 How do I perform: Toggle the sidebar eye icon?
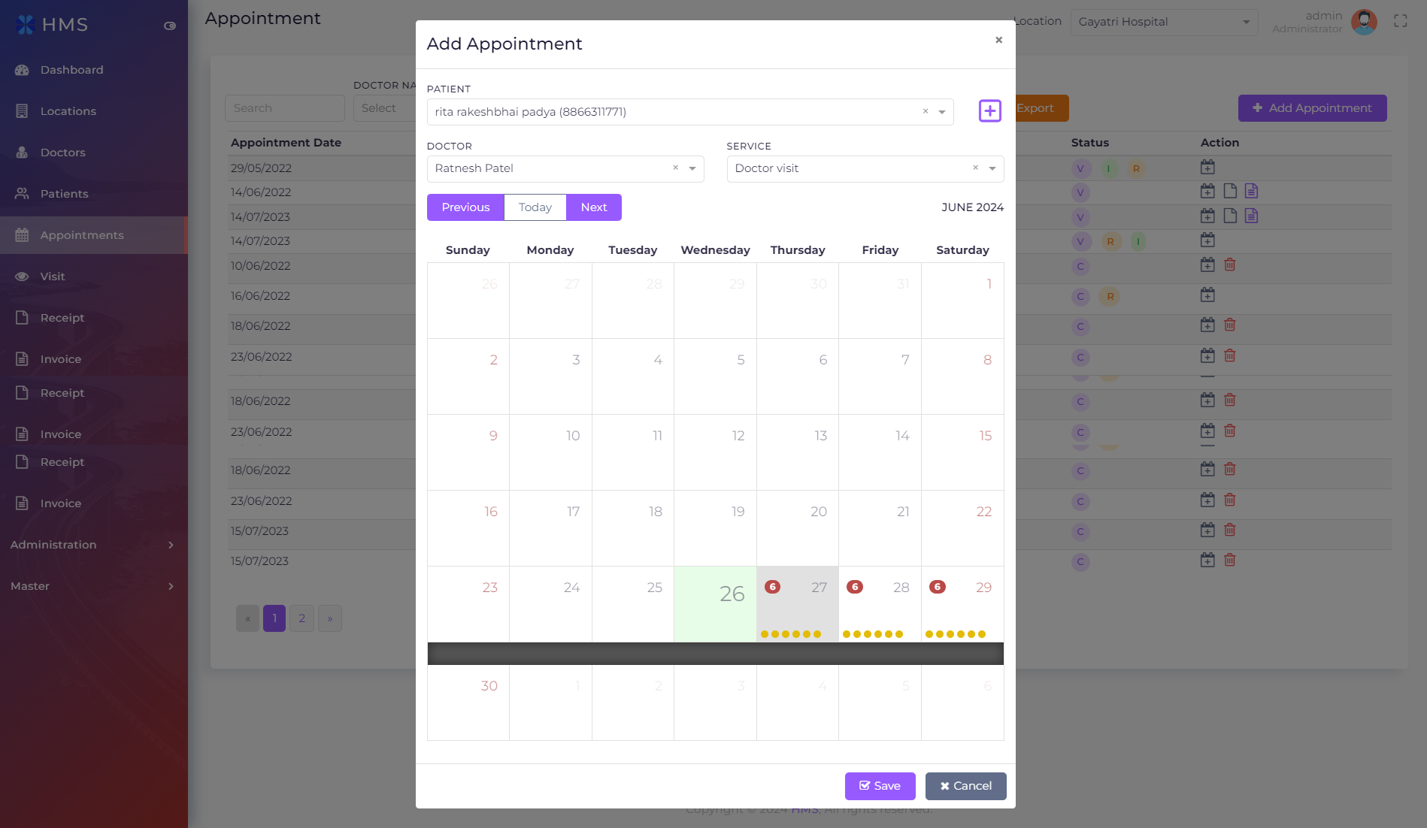170,26
